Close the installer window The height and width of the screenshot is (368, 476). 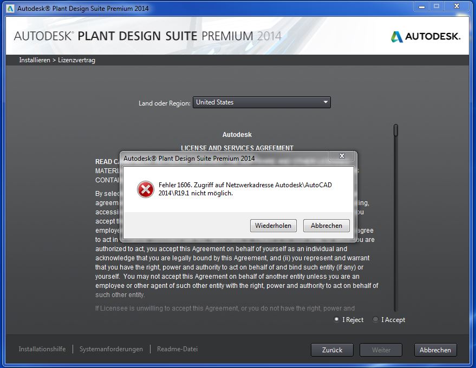click(457, 6)
